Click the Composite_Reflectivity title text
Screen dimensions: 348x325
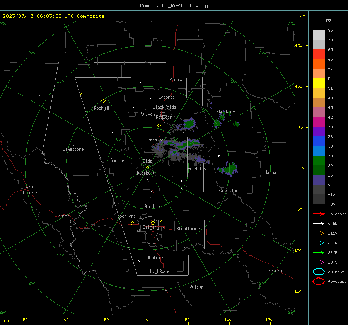174,6
